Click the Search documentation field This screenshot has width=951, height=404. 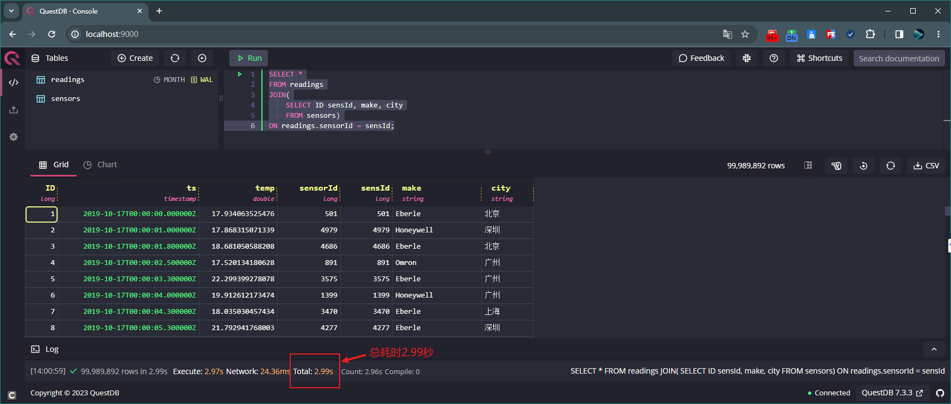tap(899, 58)
